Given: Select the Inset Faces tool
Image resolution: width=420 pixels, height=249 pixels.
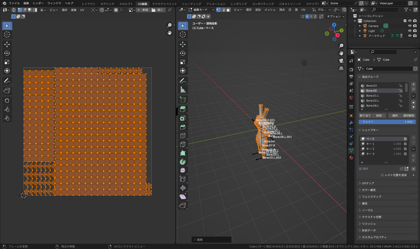Looking at the screenshot, I should click(183, 118).
